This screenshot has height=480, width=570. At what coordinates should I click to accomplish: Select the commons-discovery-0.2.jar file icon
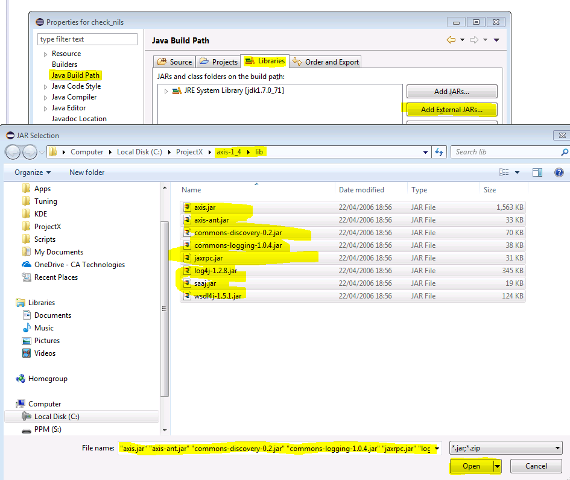tap(187, 233)
